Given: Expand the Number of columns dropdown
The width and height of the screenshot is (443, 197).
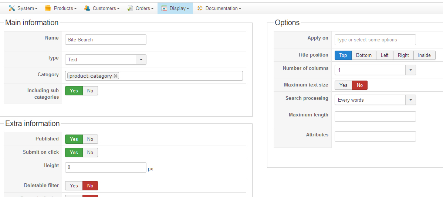Looking at the screenshot, I should tap(411, 70).
